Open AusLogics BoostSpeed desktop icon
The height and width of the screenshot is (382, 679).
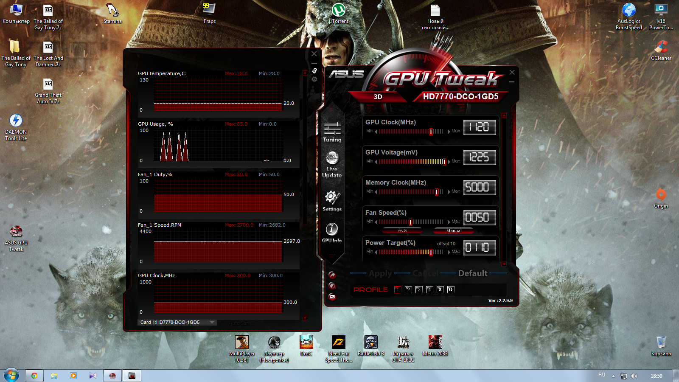(x=629, y=17)
